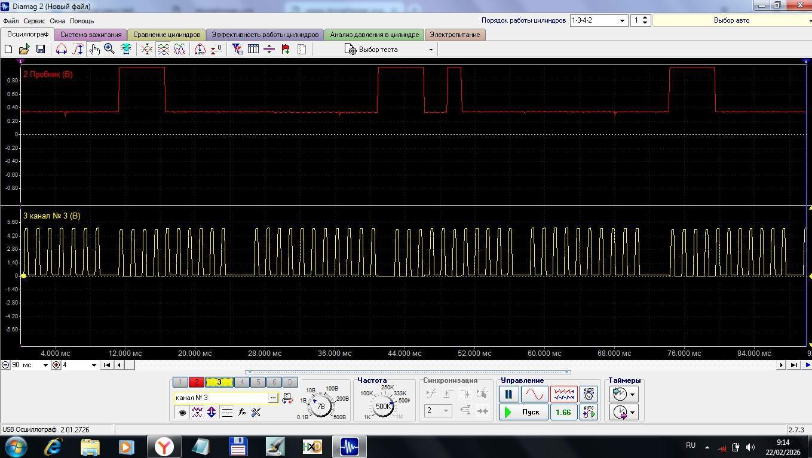This screenshot has width=812, height=458.
Task: Click the open file folder icon
Action: [x=24, y=50]
